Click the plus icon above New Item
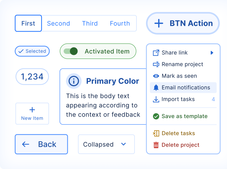 click(32, 110)
